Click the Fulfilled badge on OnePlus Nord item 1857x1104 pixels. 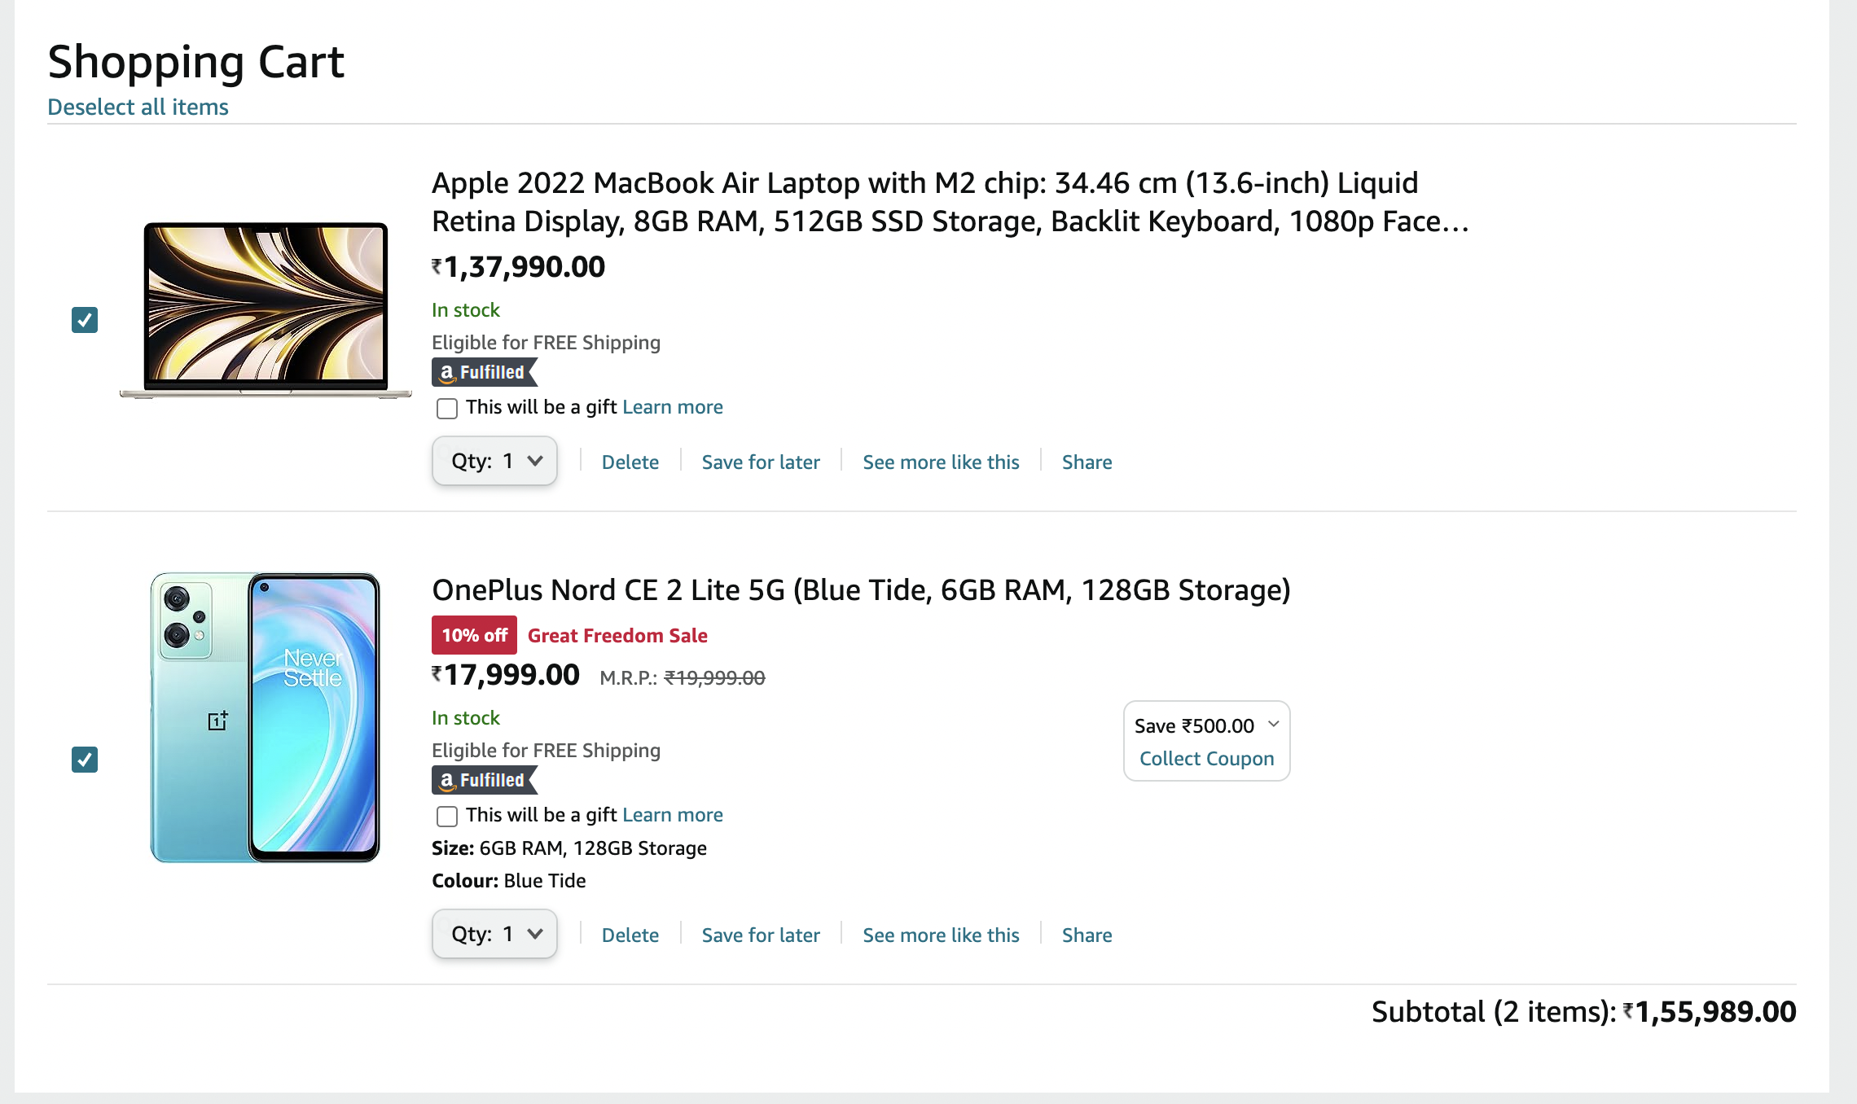pos(485,781)
